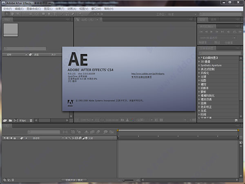Image resolution: width=245 pixels, height=184 pixels.
Task: Delete selected project item with trash icon
Action: point(31,120)
